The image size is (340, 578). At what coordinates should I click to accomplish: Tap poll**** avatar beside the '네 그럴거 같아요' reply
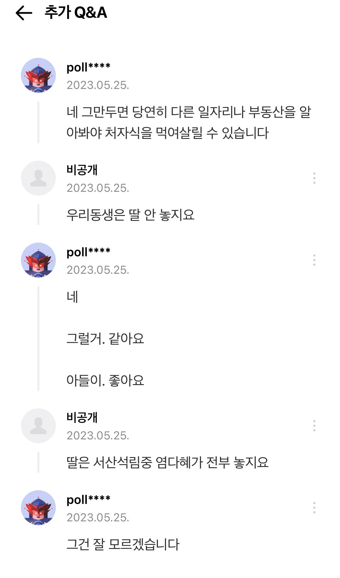(x=38, y=260)
